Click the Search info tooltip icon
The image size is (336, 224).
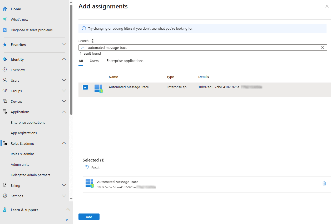[x=92, y=41]
